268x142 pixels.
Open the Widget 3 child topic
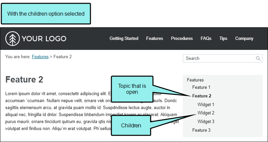tap(206, 121)
